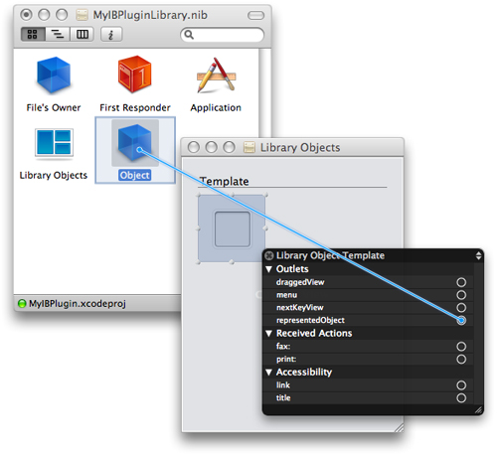Click the green project status indicator
The width and height of the screenshot is (497, 454).
point(22,303)
